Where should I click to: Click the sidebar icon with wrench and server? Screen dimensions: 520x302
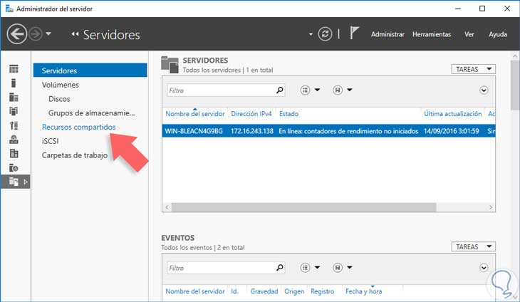tap(14, 125)
